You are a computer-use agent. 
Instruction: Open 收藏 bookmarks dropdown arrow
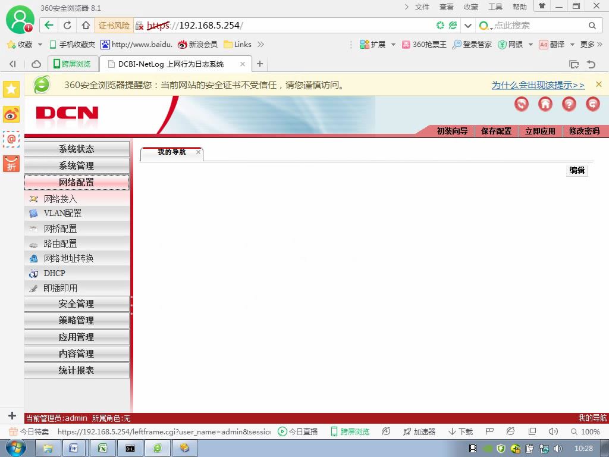coord(40,45)
